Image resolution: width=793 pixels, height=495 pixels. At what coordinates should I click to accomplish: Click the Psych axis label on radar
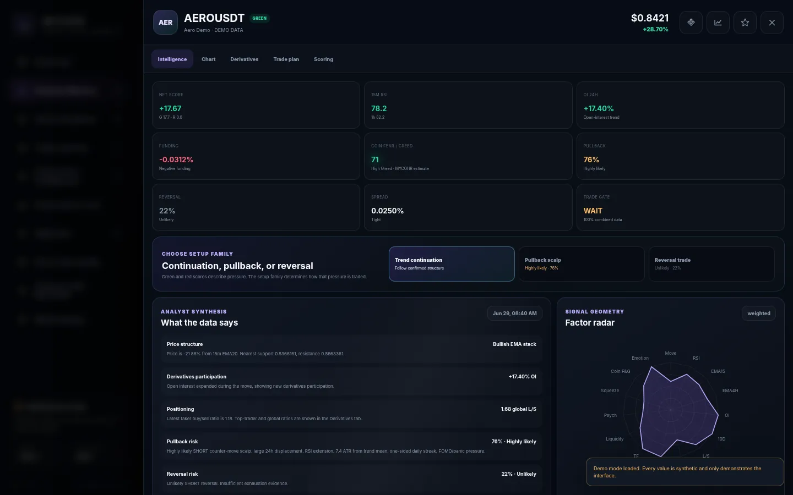tap(610, 415)
